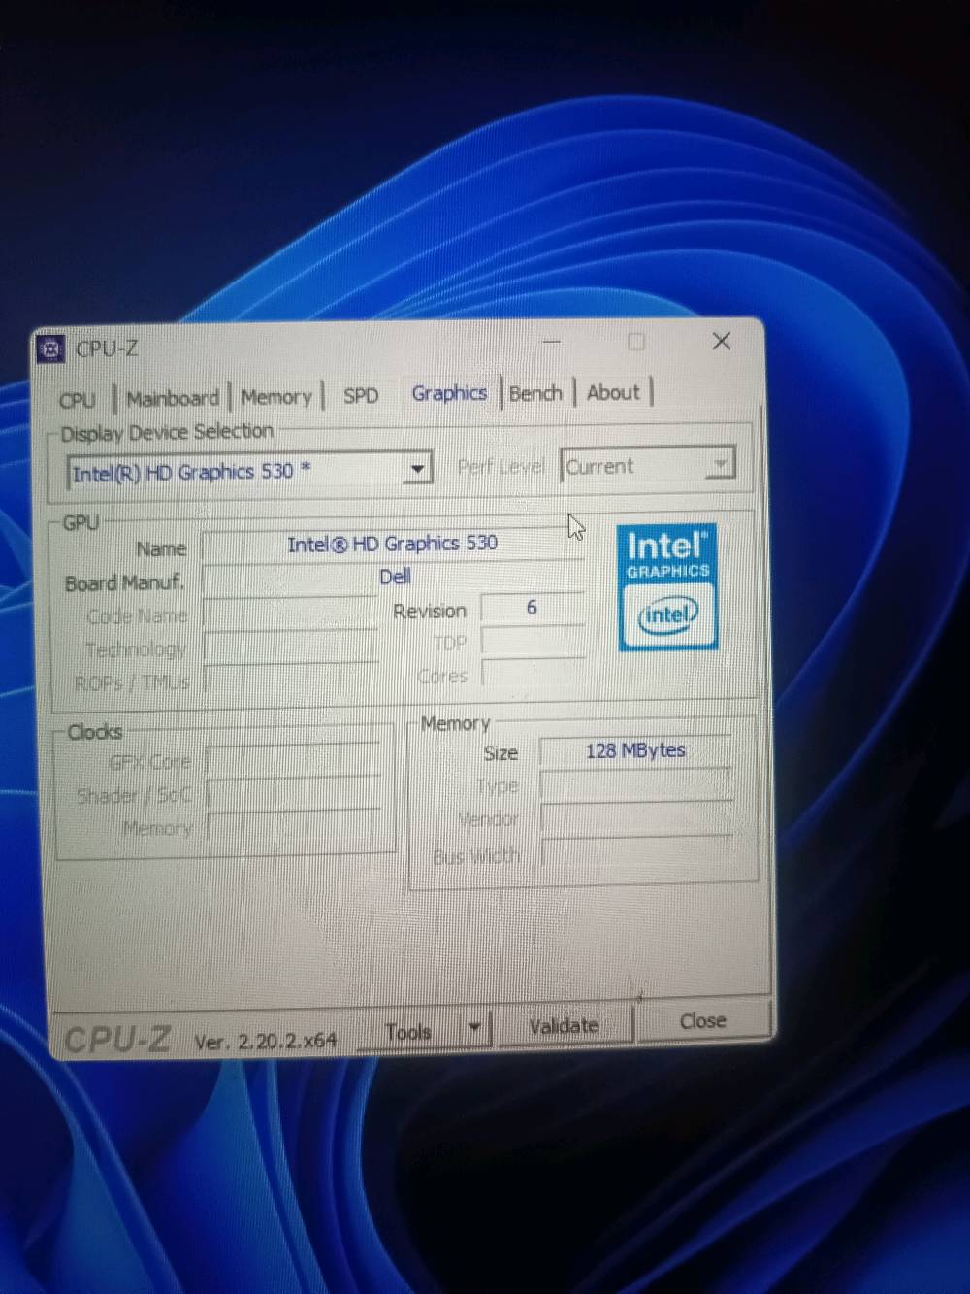The image size is (970, 1294).
Task: Click the memory Size value 128 MBytes
Action: pos(635,750)
